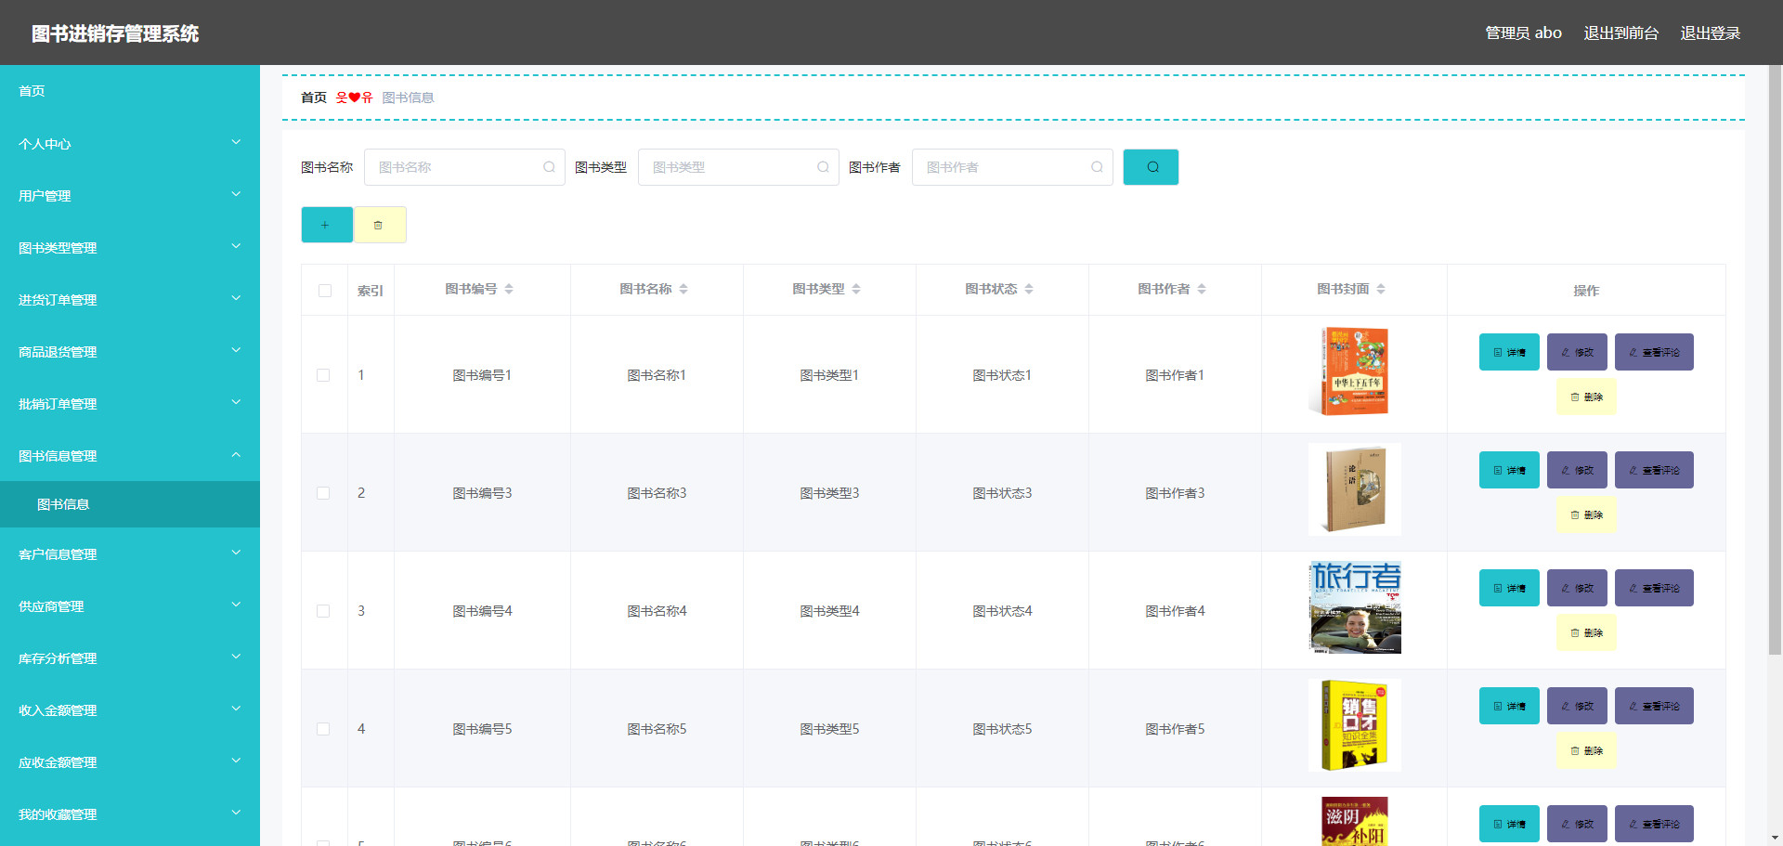The width and height of the screenshot is (1783, 846).
Task: Click the page vertical scrollbar
Action: click(x=1775, y=360)
